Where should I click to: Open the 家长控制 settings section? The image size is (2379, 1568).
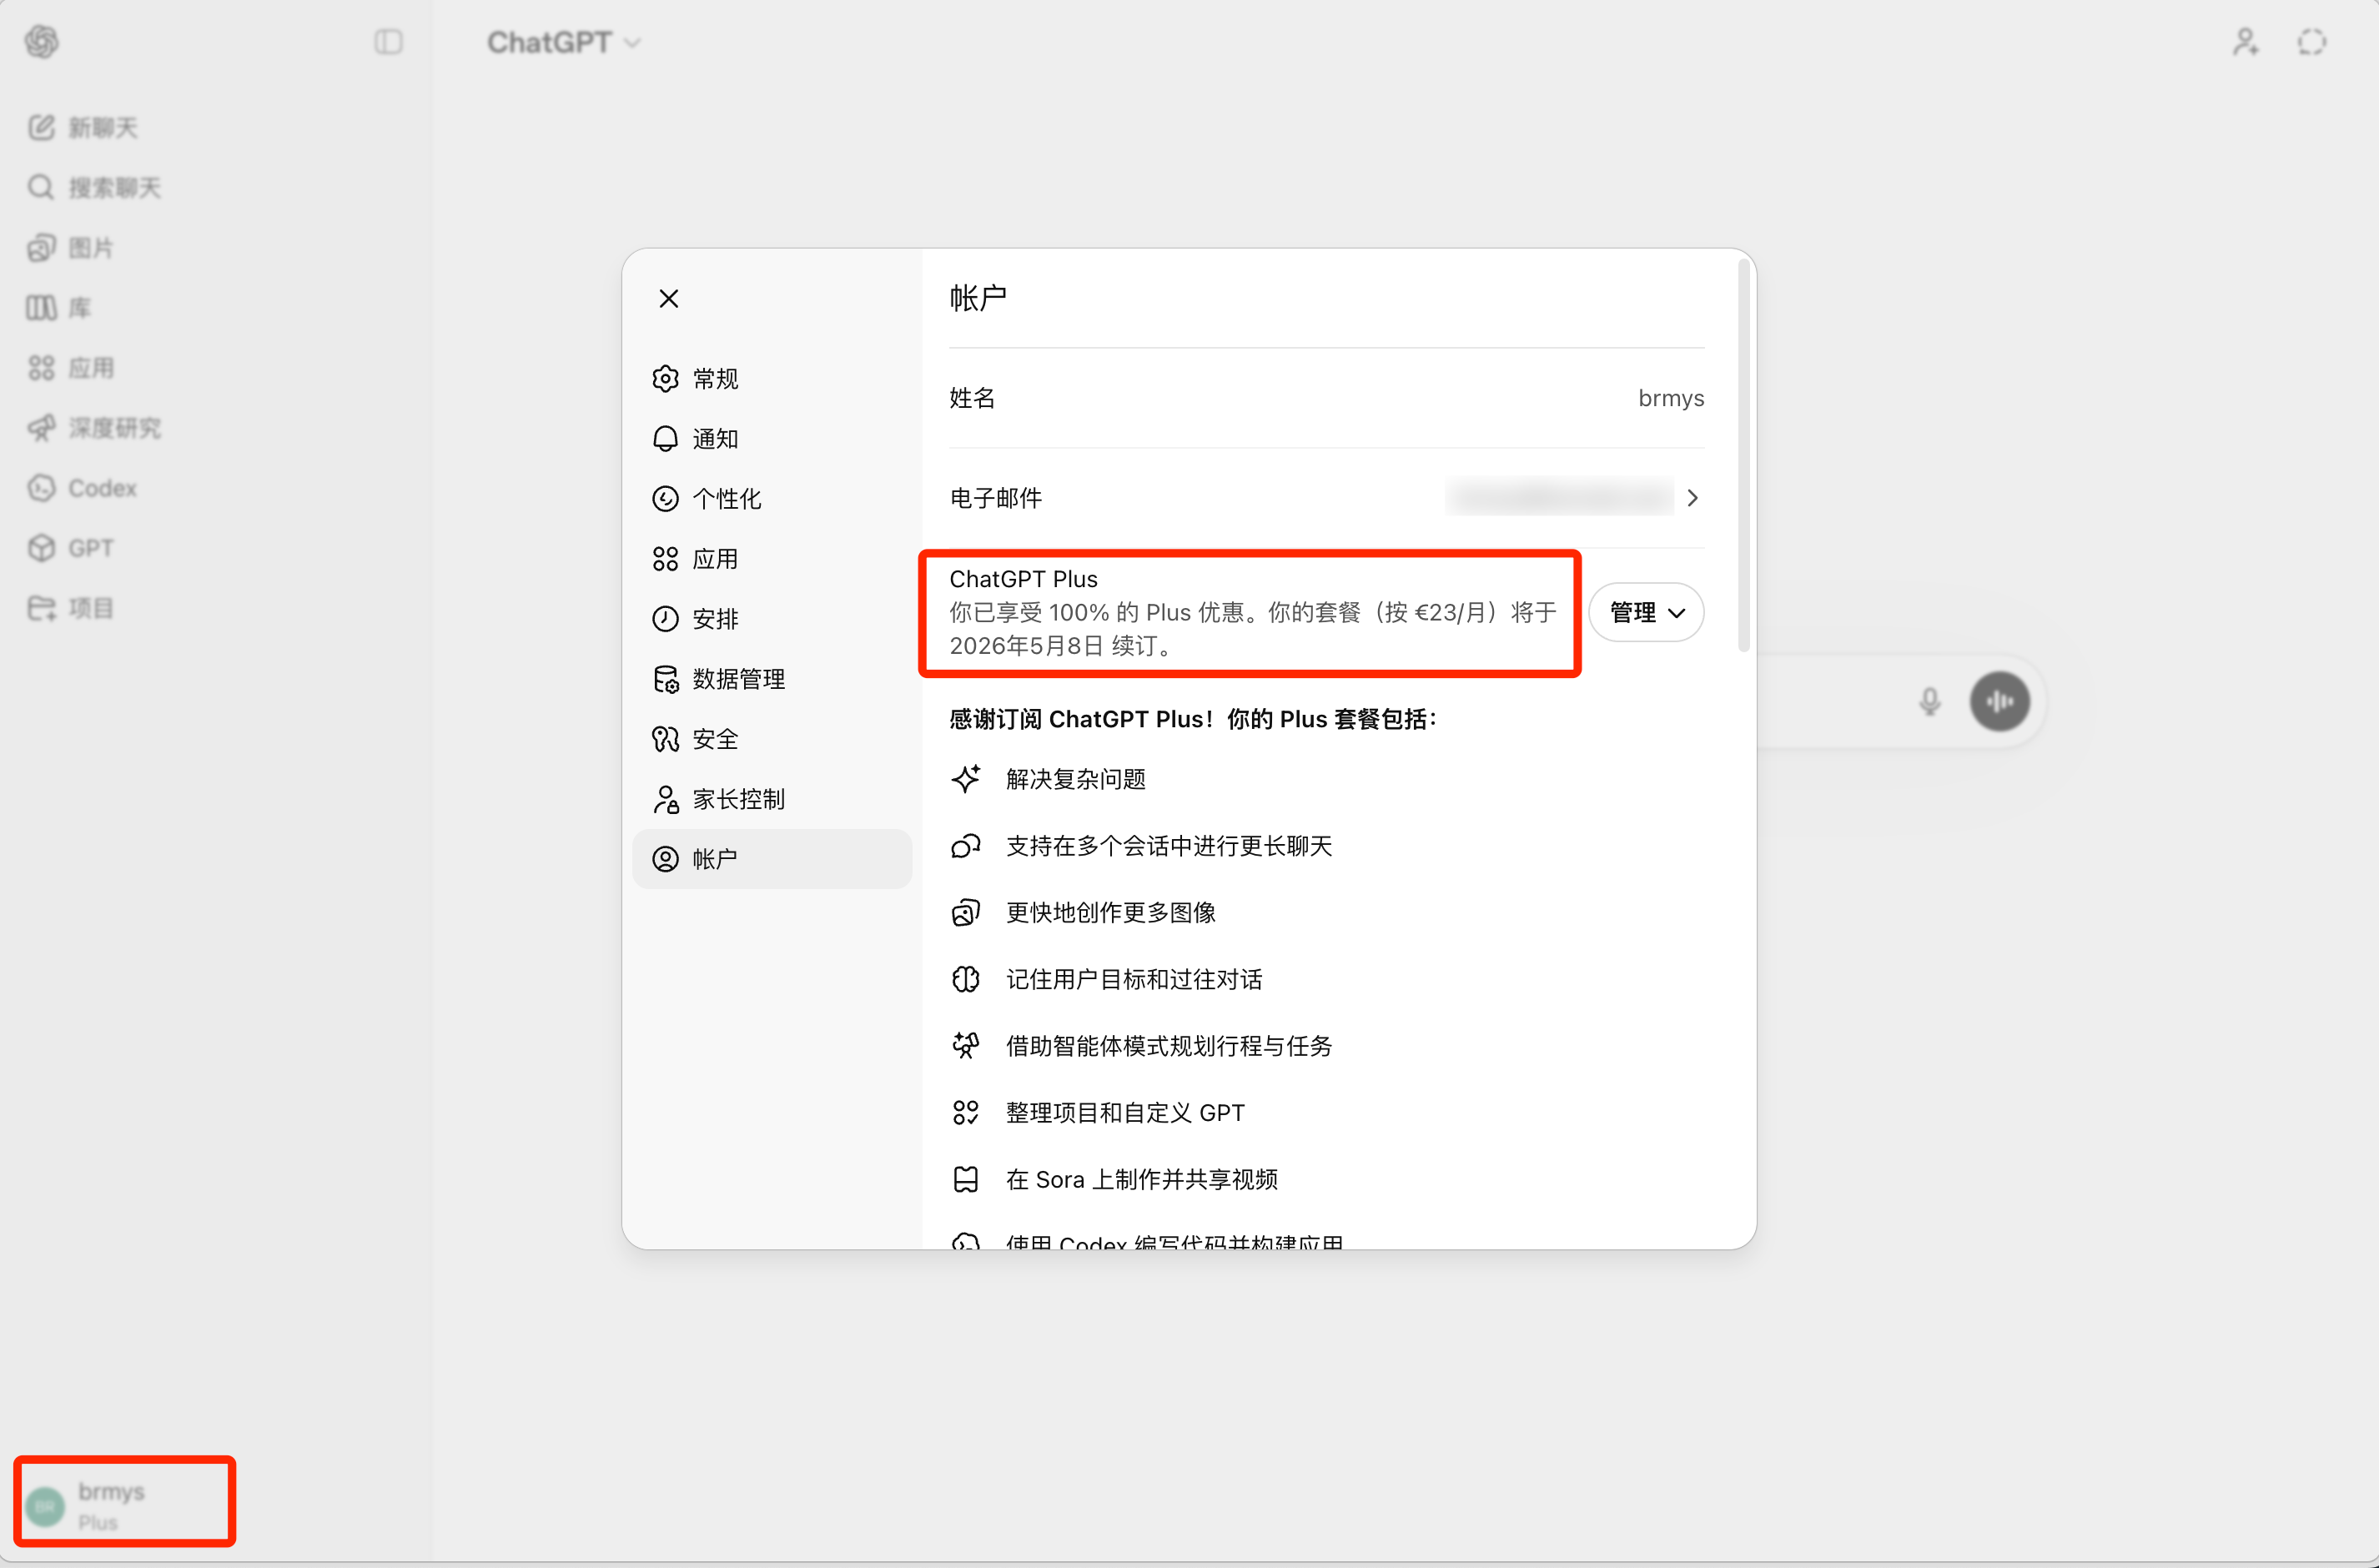738,798
